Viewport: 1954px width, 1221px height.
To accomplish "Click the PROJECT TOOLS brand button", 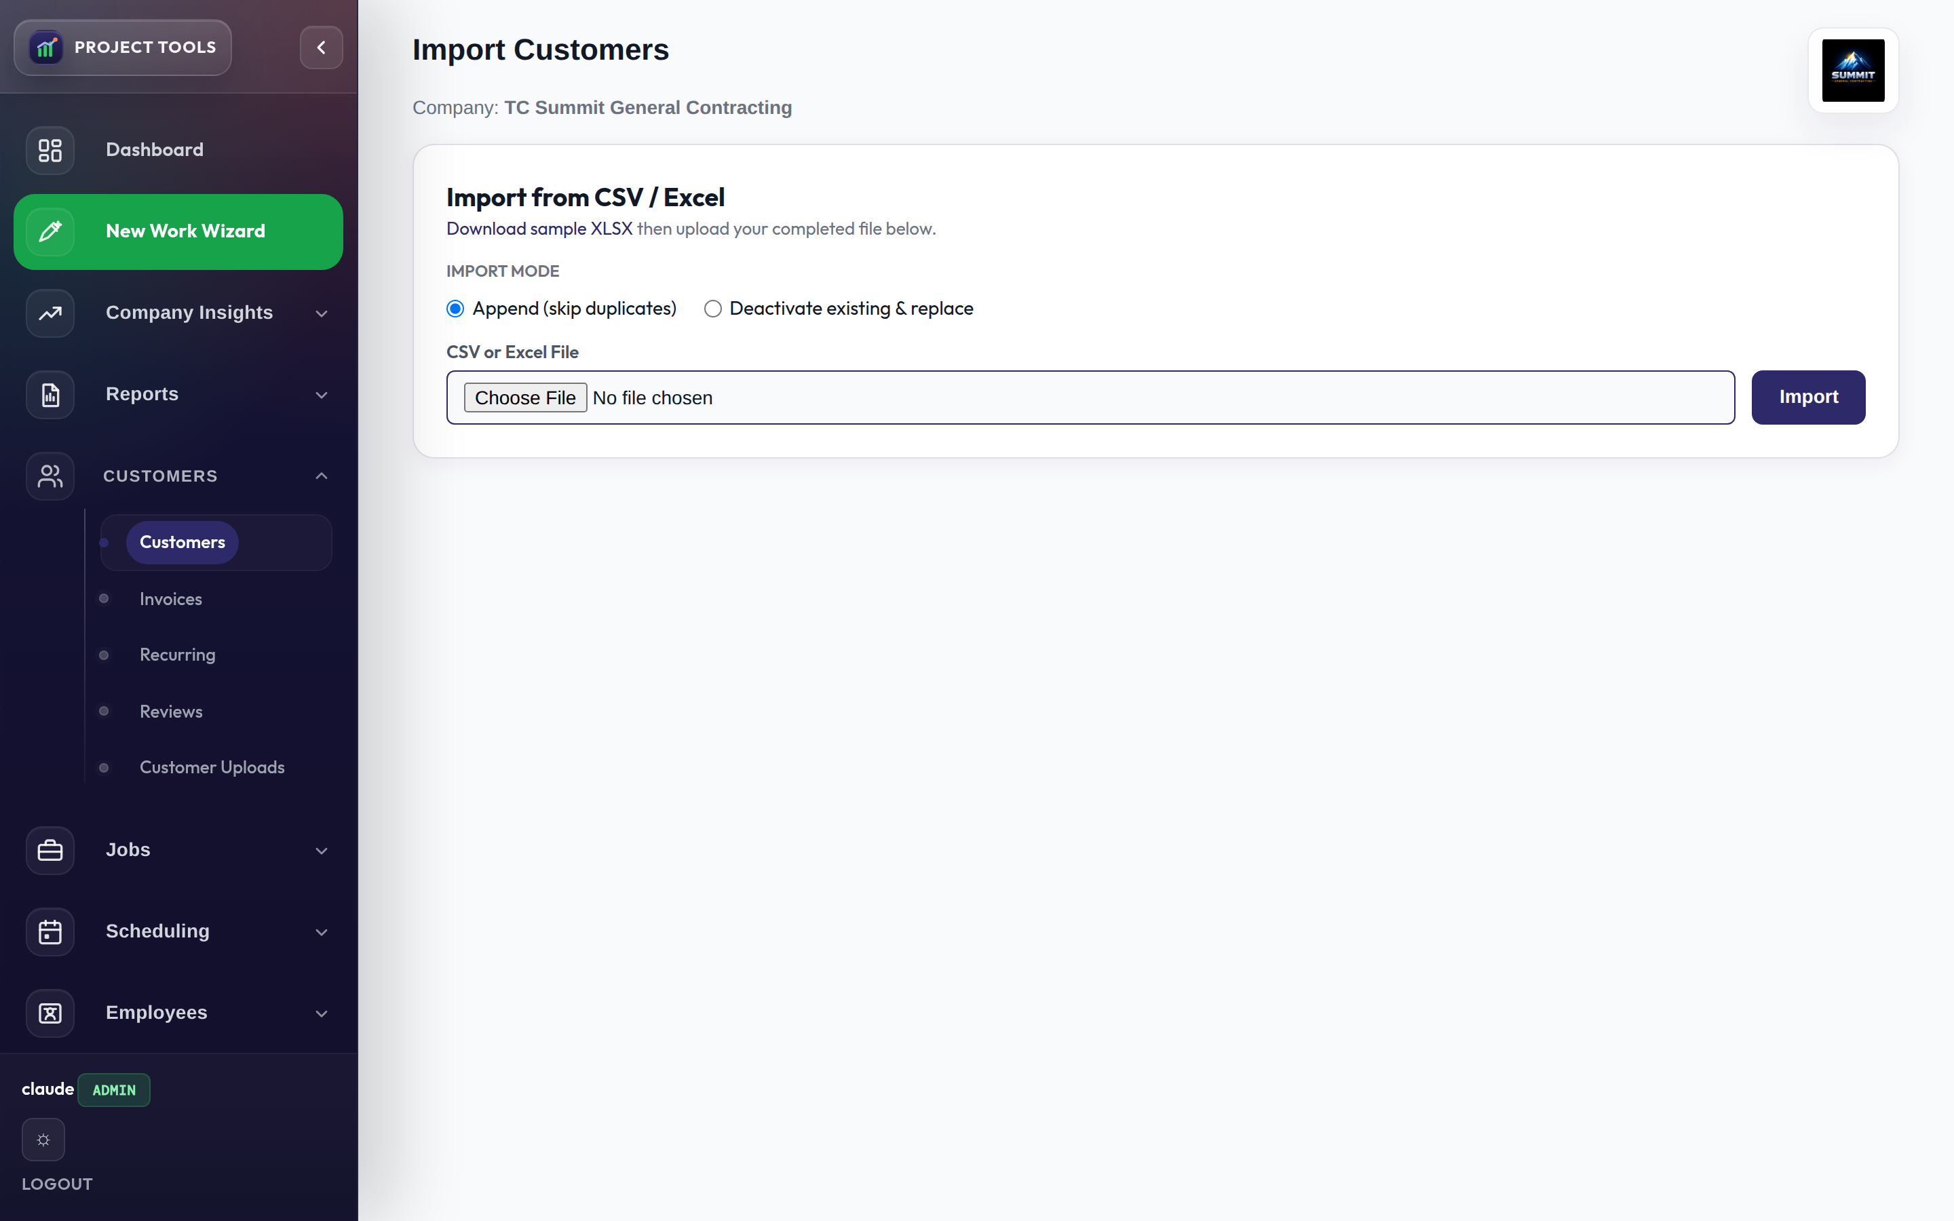I will tap(123, 47).
